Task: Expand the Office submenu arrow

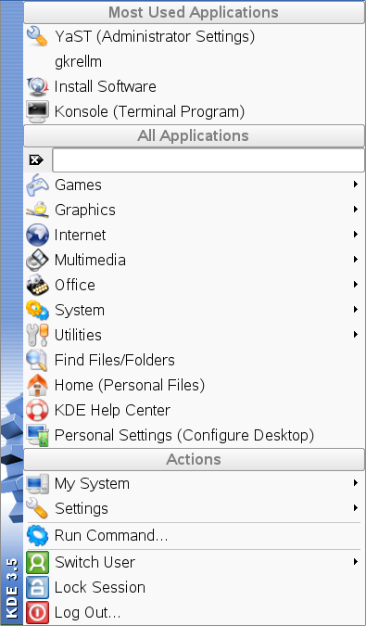Action: tap(355, 285)
